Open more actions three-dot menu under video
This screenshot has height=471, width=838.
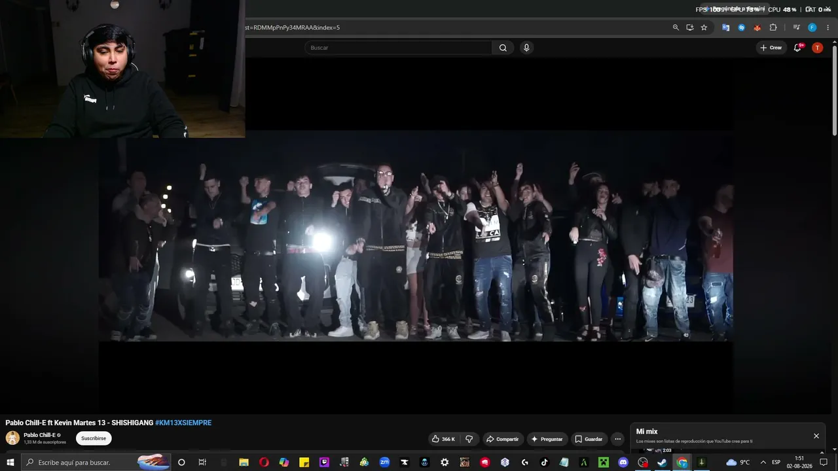pos(617,439)
